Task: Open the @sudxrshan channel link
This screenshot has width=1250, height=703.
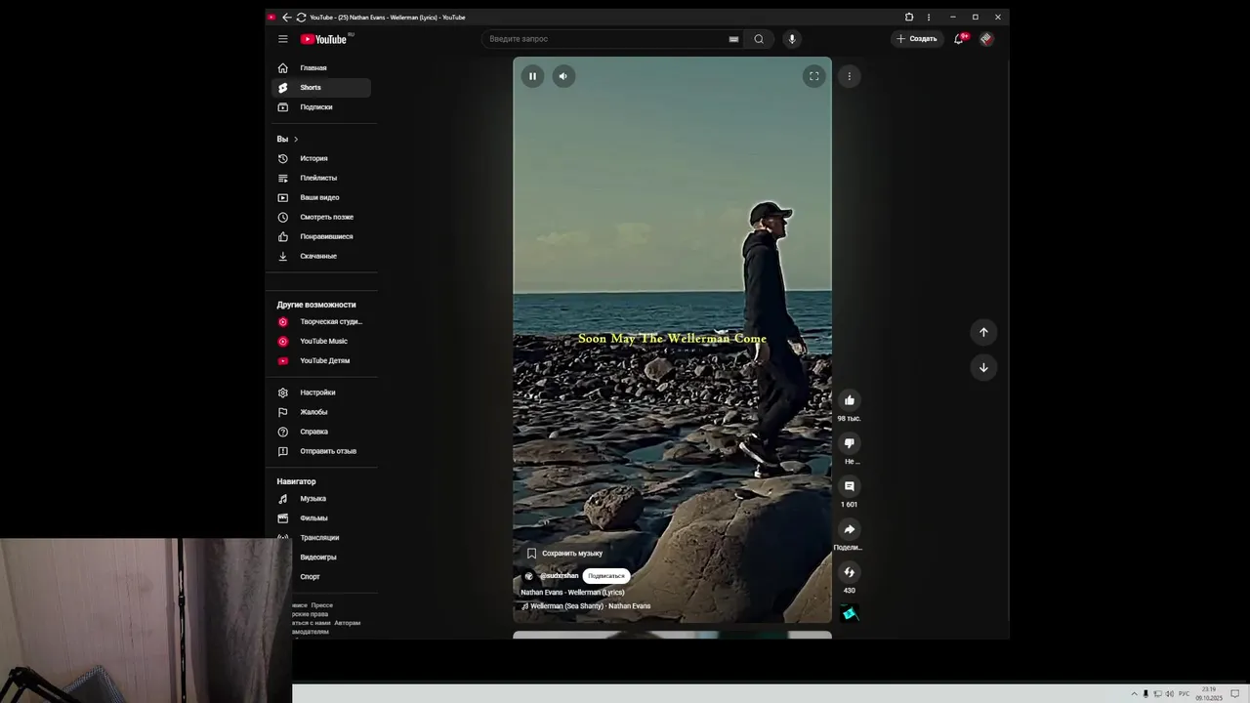Action: (559, 576)
